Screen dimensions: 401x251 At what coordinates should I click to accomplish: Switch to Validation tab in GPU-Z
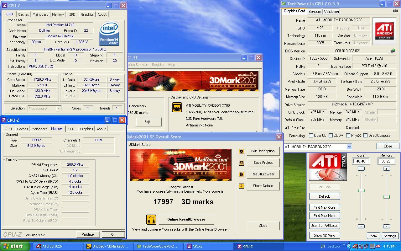331,12
